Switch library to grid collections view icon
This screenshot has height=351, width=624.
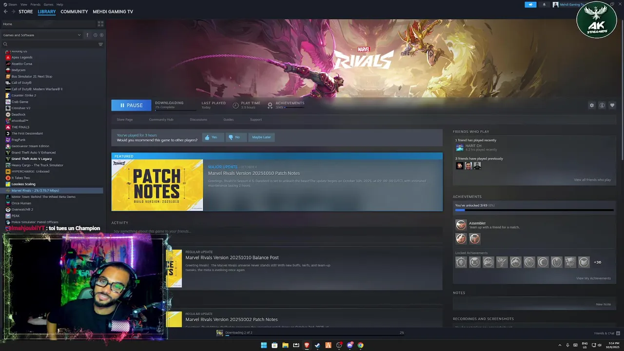pos(100,24)
